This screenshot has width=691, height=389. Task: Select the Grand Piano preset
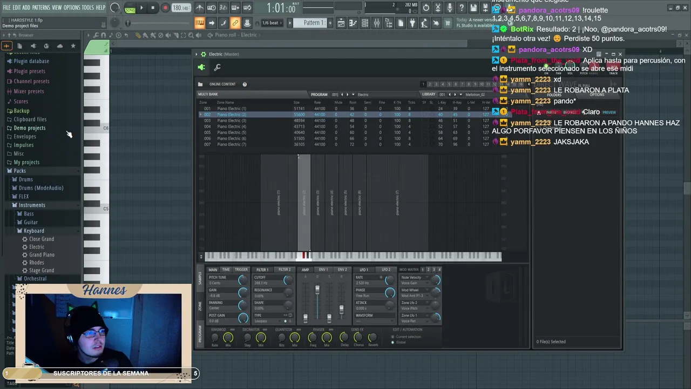click(42, 255)
